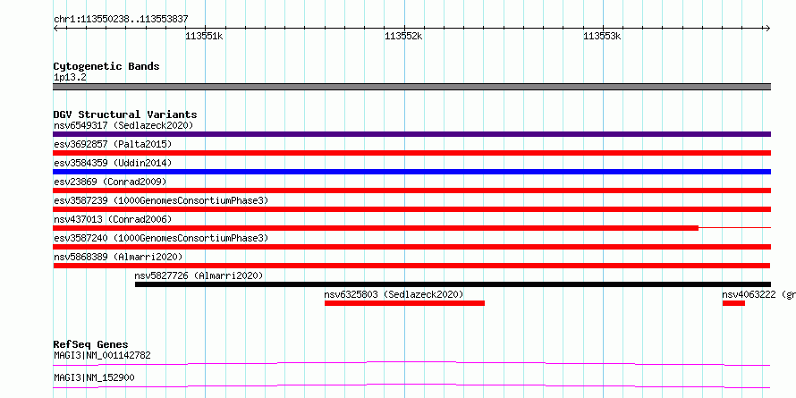Viewport: 796px width, 398px height.
Task: Select the Cytogenetic Bands track title
Action: pos(106,66)
